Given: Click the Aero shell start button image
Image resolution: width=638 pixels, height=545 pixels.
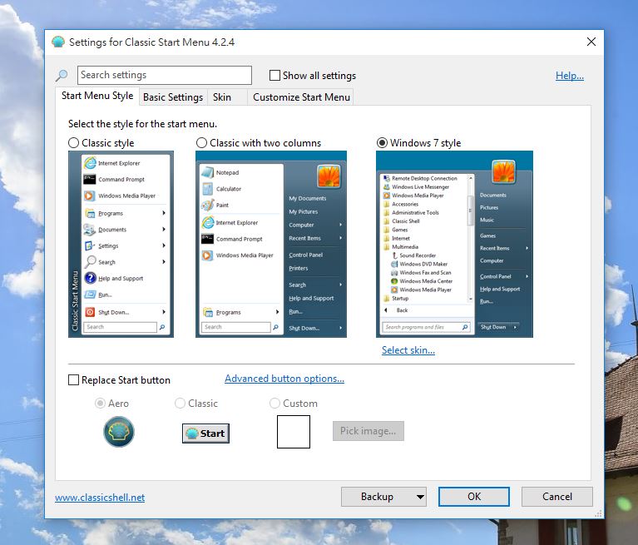Looking at the screenshot, I should pos(119,432).
